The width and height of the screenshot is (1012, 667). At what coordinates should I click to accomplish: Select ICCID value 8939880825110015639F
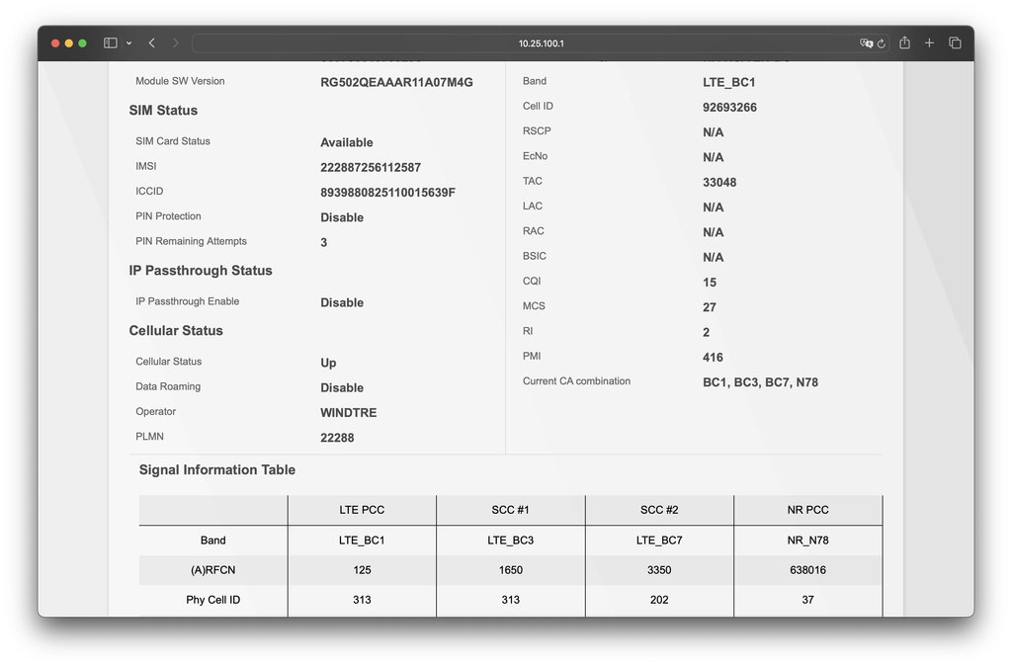pos(387,193)
